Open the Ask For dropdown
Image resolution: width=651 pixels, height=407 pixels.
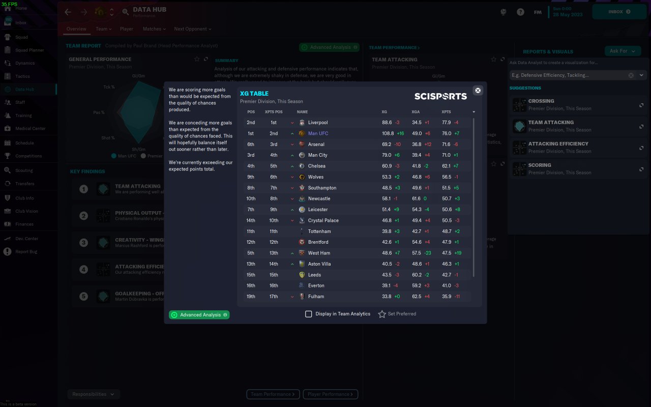click(x=622, y=51)
